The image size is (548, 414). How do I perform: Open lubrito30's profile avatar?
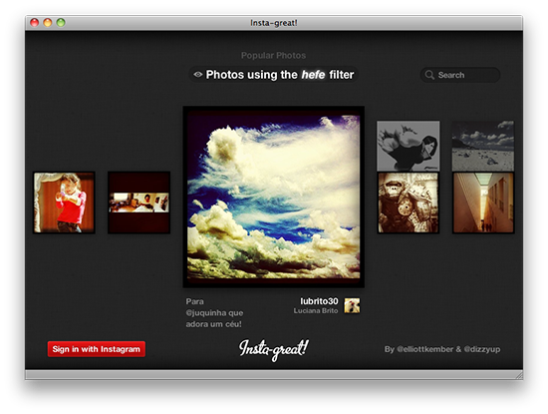(x=352, y=305)
